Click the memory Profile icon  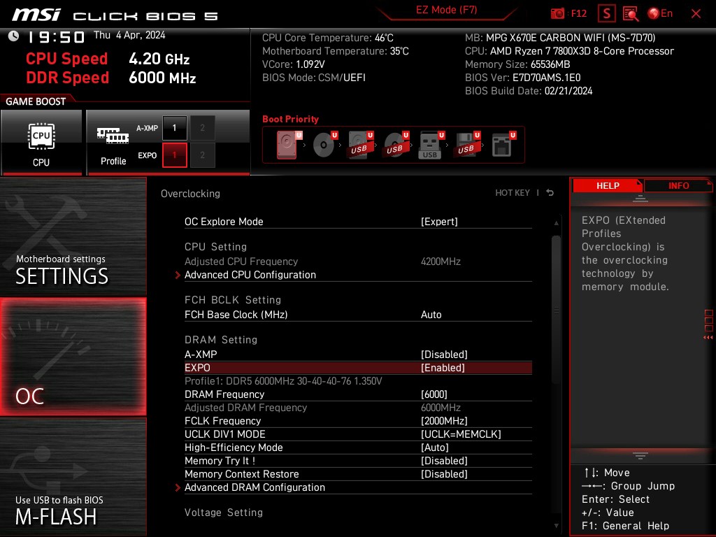(113, 145)
